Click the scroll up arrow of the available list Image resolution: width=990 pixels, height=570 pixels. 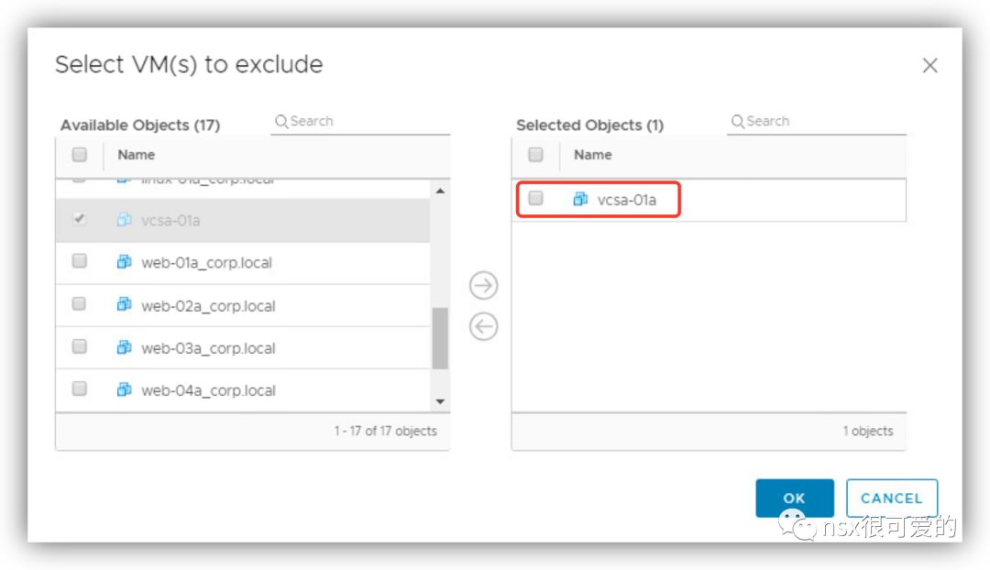440,191
